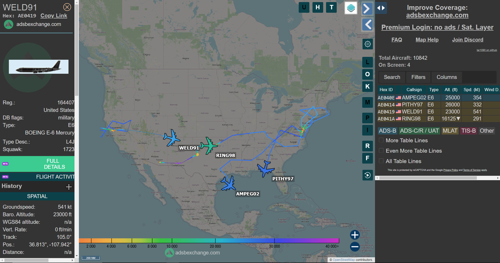Image resolution: width=500 pixels, height=263 pixels.
Task: Toggle the K map button
Action: [x=367, y=86]
